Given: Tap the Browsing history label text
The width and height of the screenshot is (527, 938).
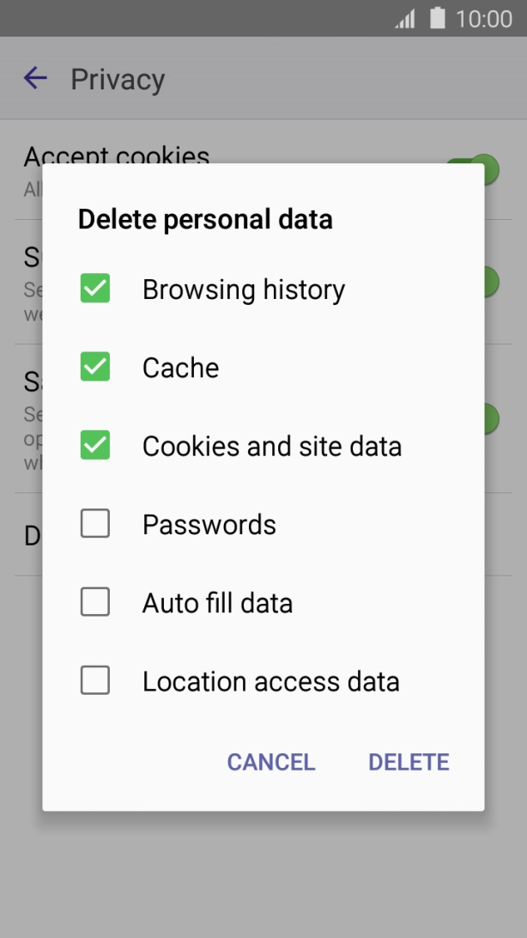Looking at the screenshot, I should pos(244,289).
